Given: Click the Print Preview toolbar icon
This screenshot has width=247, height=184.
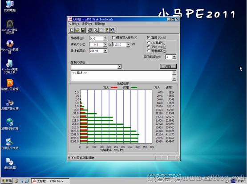Looking at the screenshot, I should coord(96,30).
